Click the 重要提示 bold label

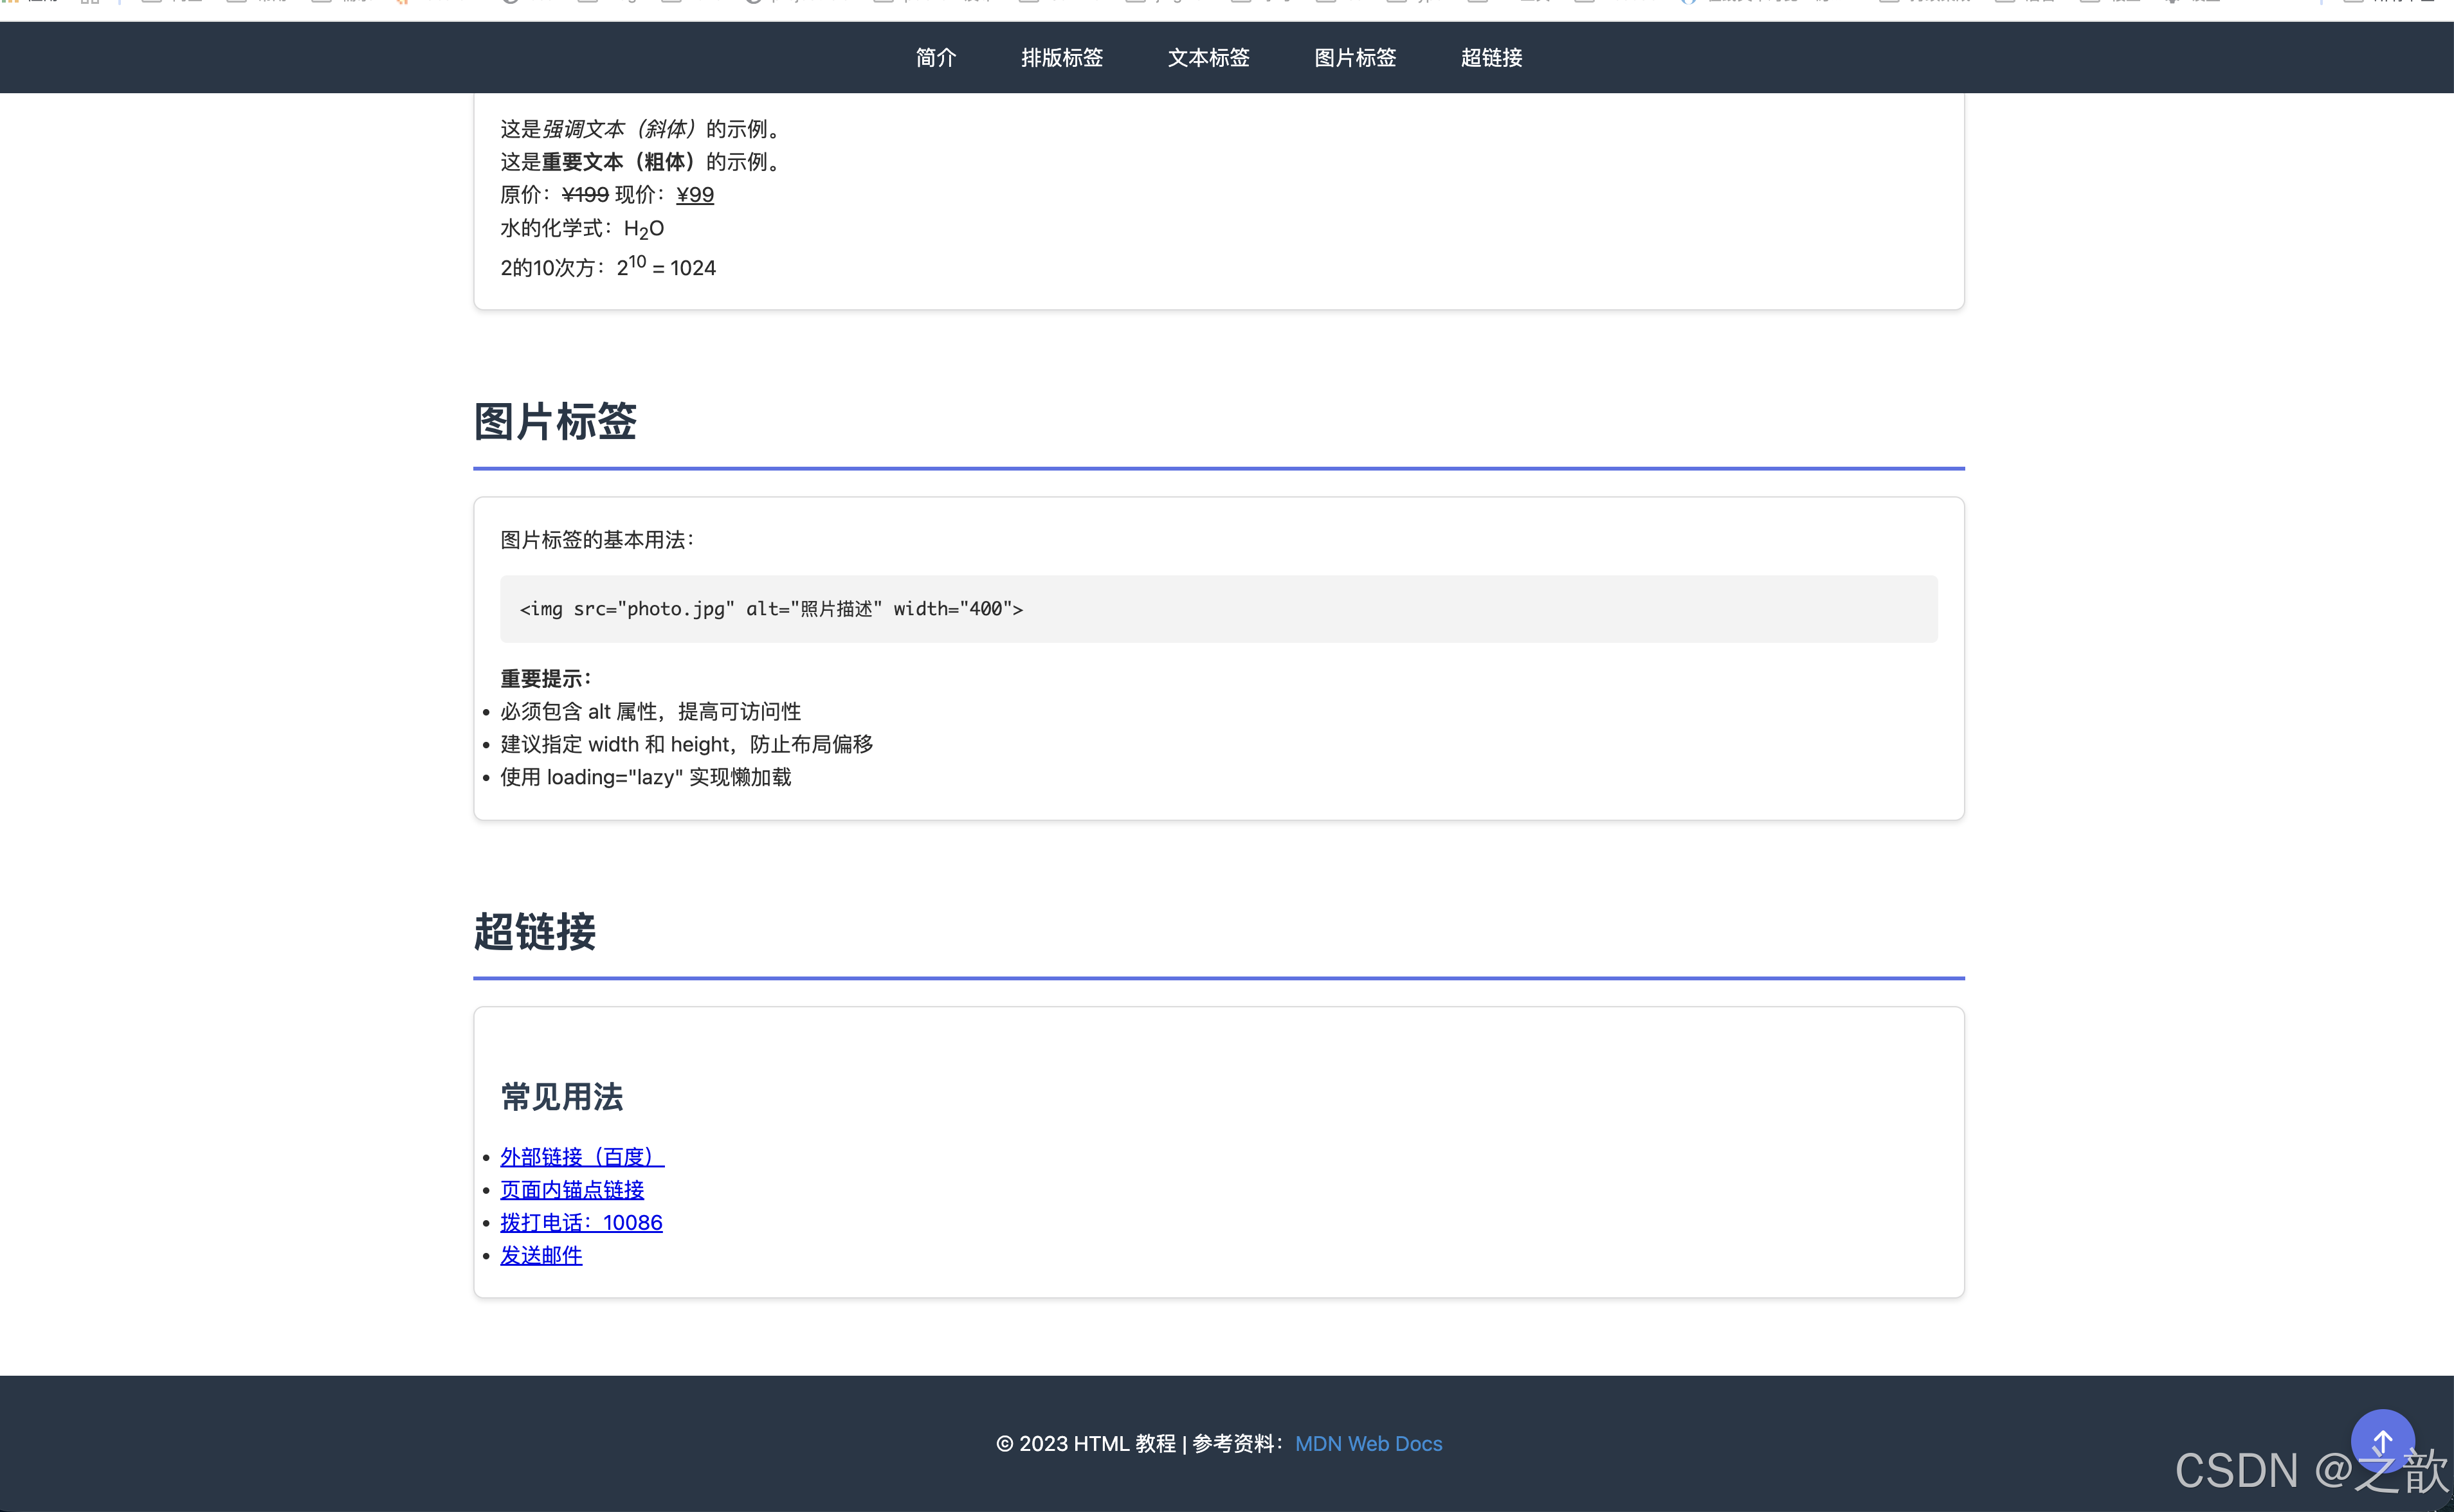pyautogui.click(x=545, y=679)
